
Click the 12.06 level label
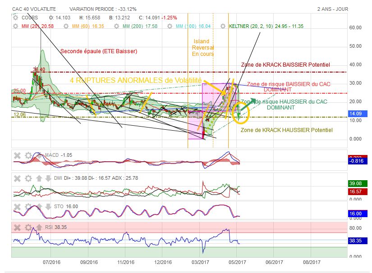click(x=19, y=114)
